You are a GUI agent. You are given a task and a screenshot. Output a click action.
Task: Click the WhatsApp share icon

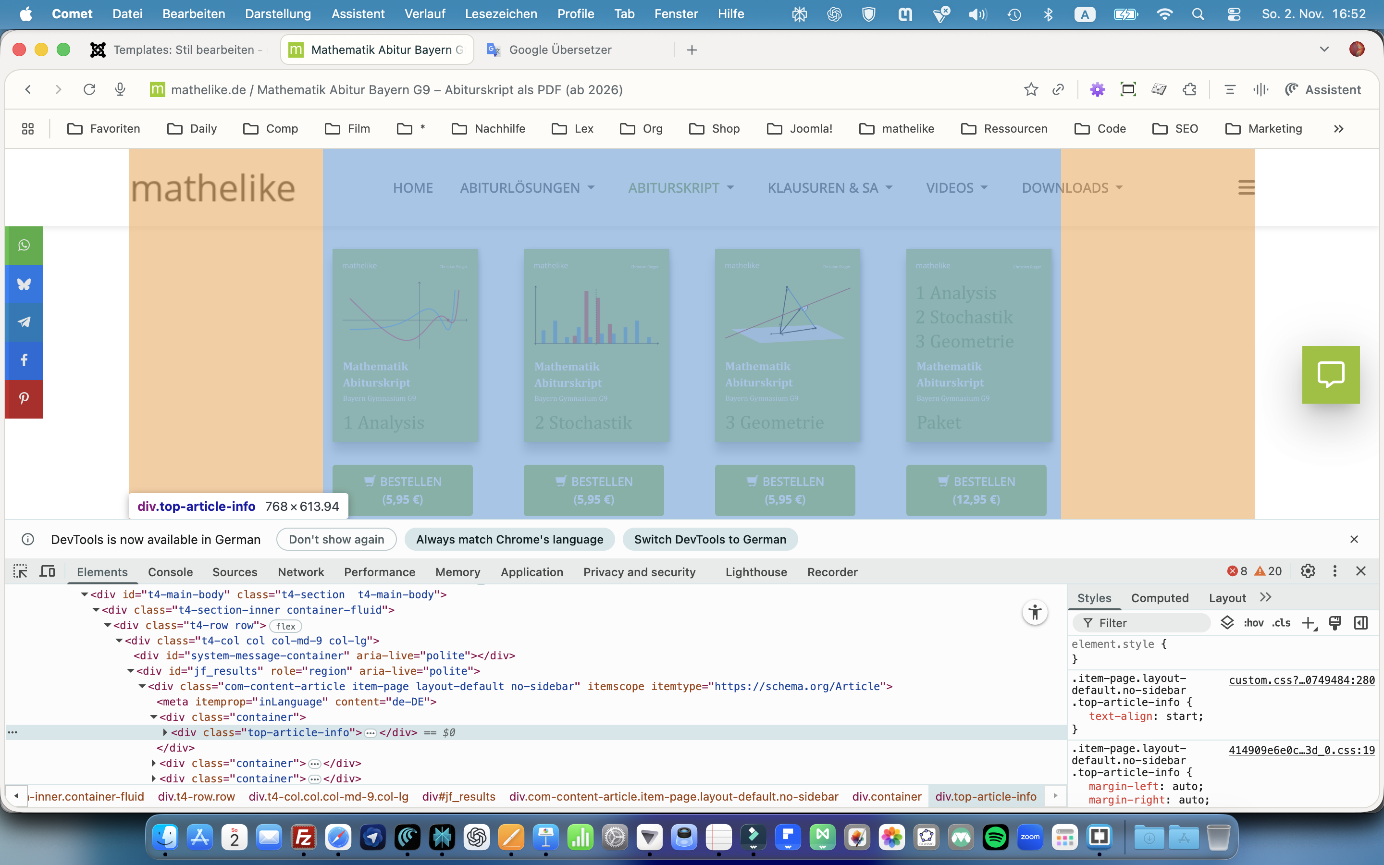(24, 246)
